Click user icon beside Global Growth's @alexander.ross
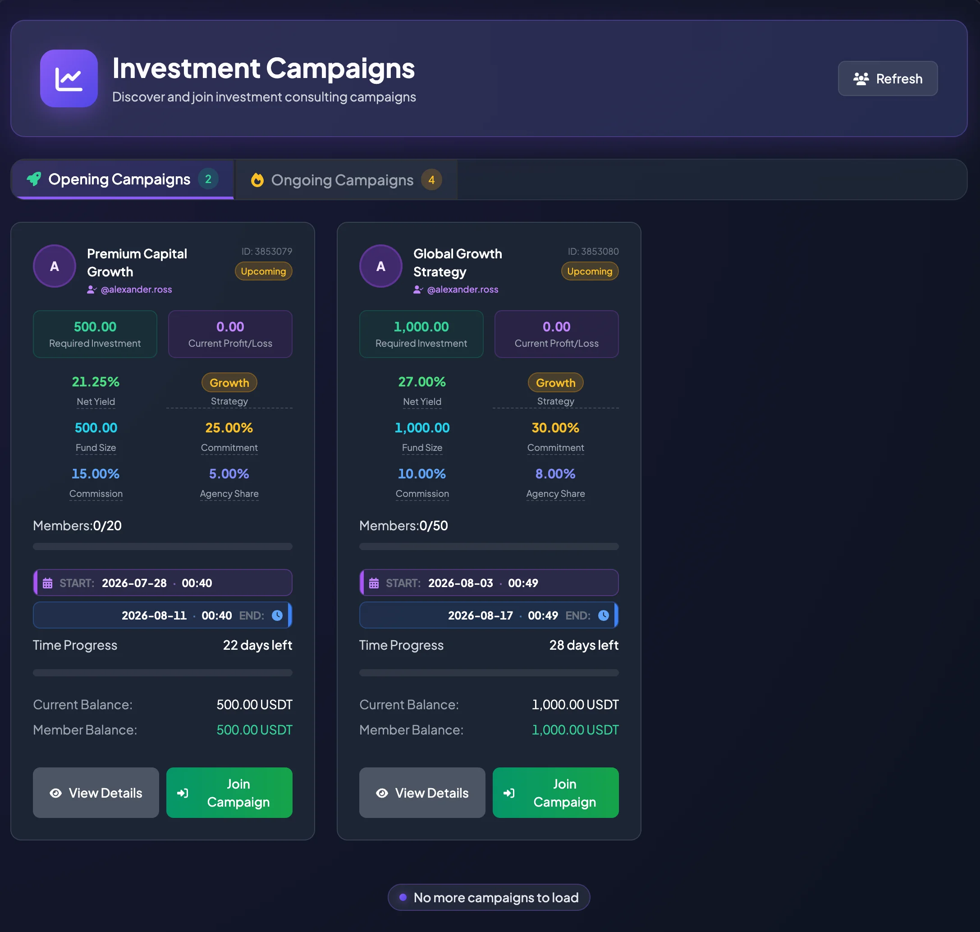Viewport: 980px width, 932px height. pos(418,289)
